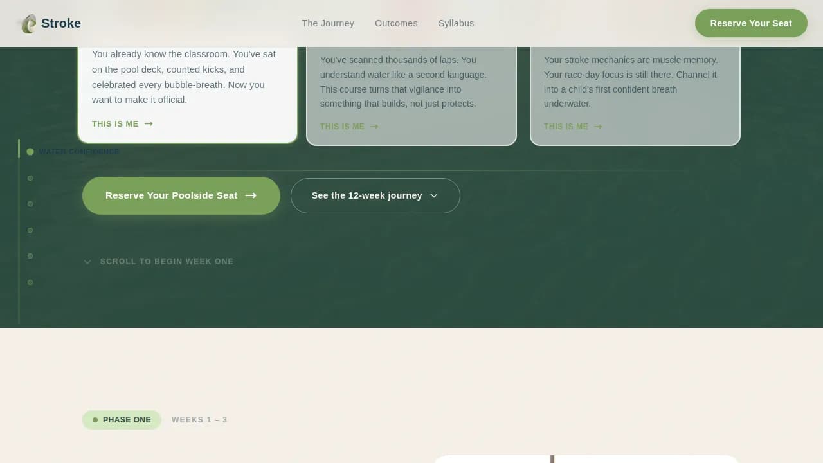Image resolution: width=823 pixels, height=463 pixels.
Task: Click the green dot inside the PHASE ONE badge
Action: click(95, 419)
